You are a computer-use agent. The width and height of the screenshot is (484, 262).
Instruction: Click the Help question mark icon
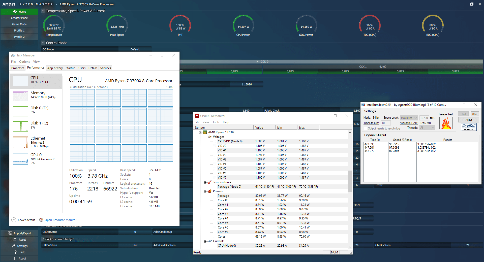click(x=16, y=252)
